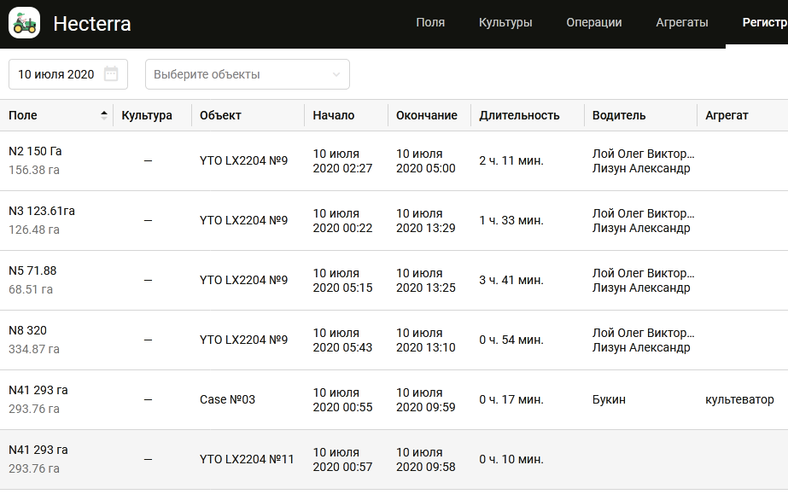Screen dimensions: 788x500
Task: Click the Hecterra tractor logo icon
Action: click(24, 23)
